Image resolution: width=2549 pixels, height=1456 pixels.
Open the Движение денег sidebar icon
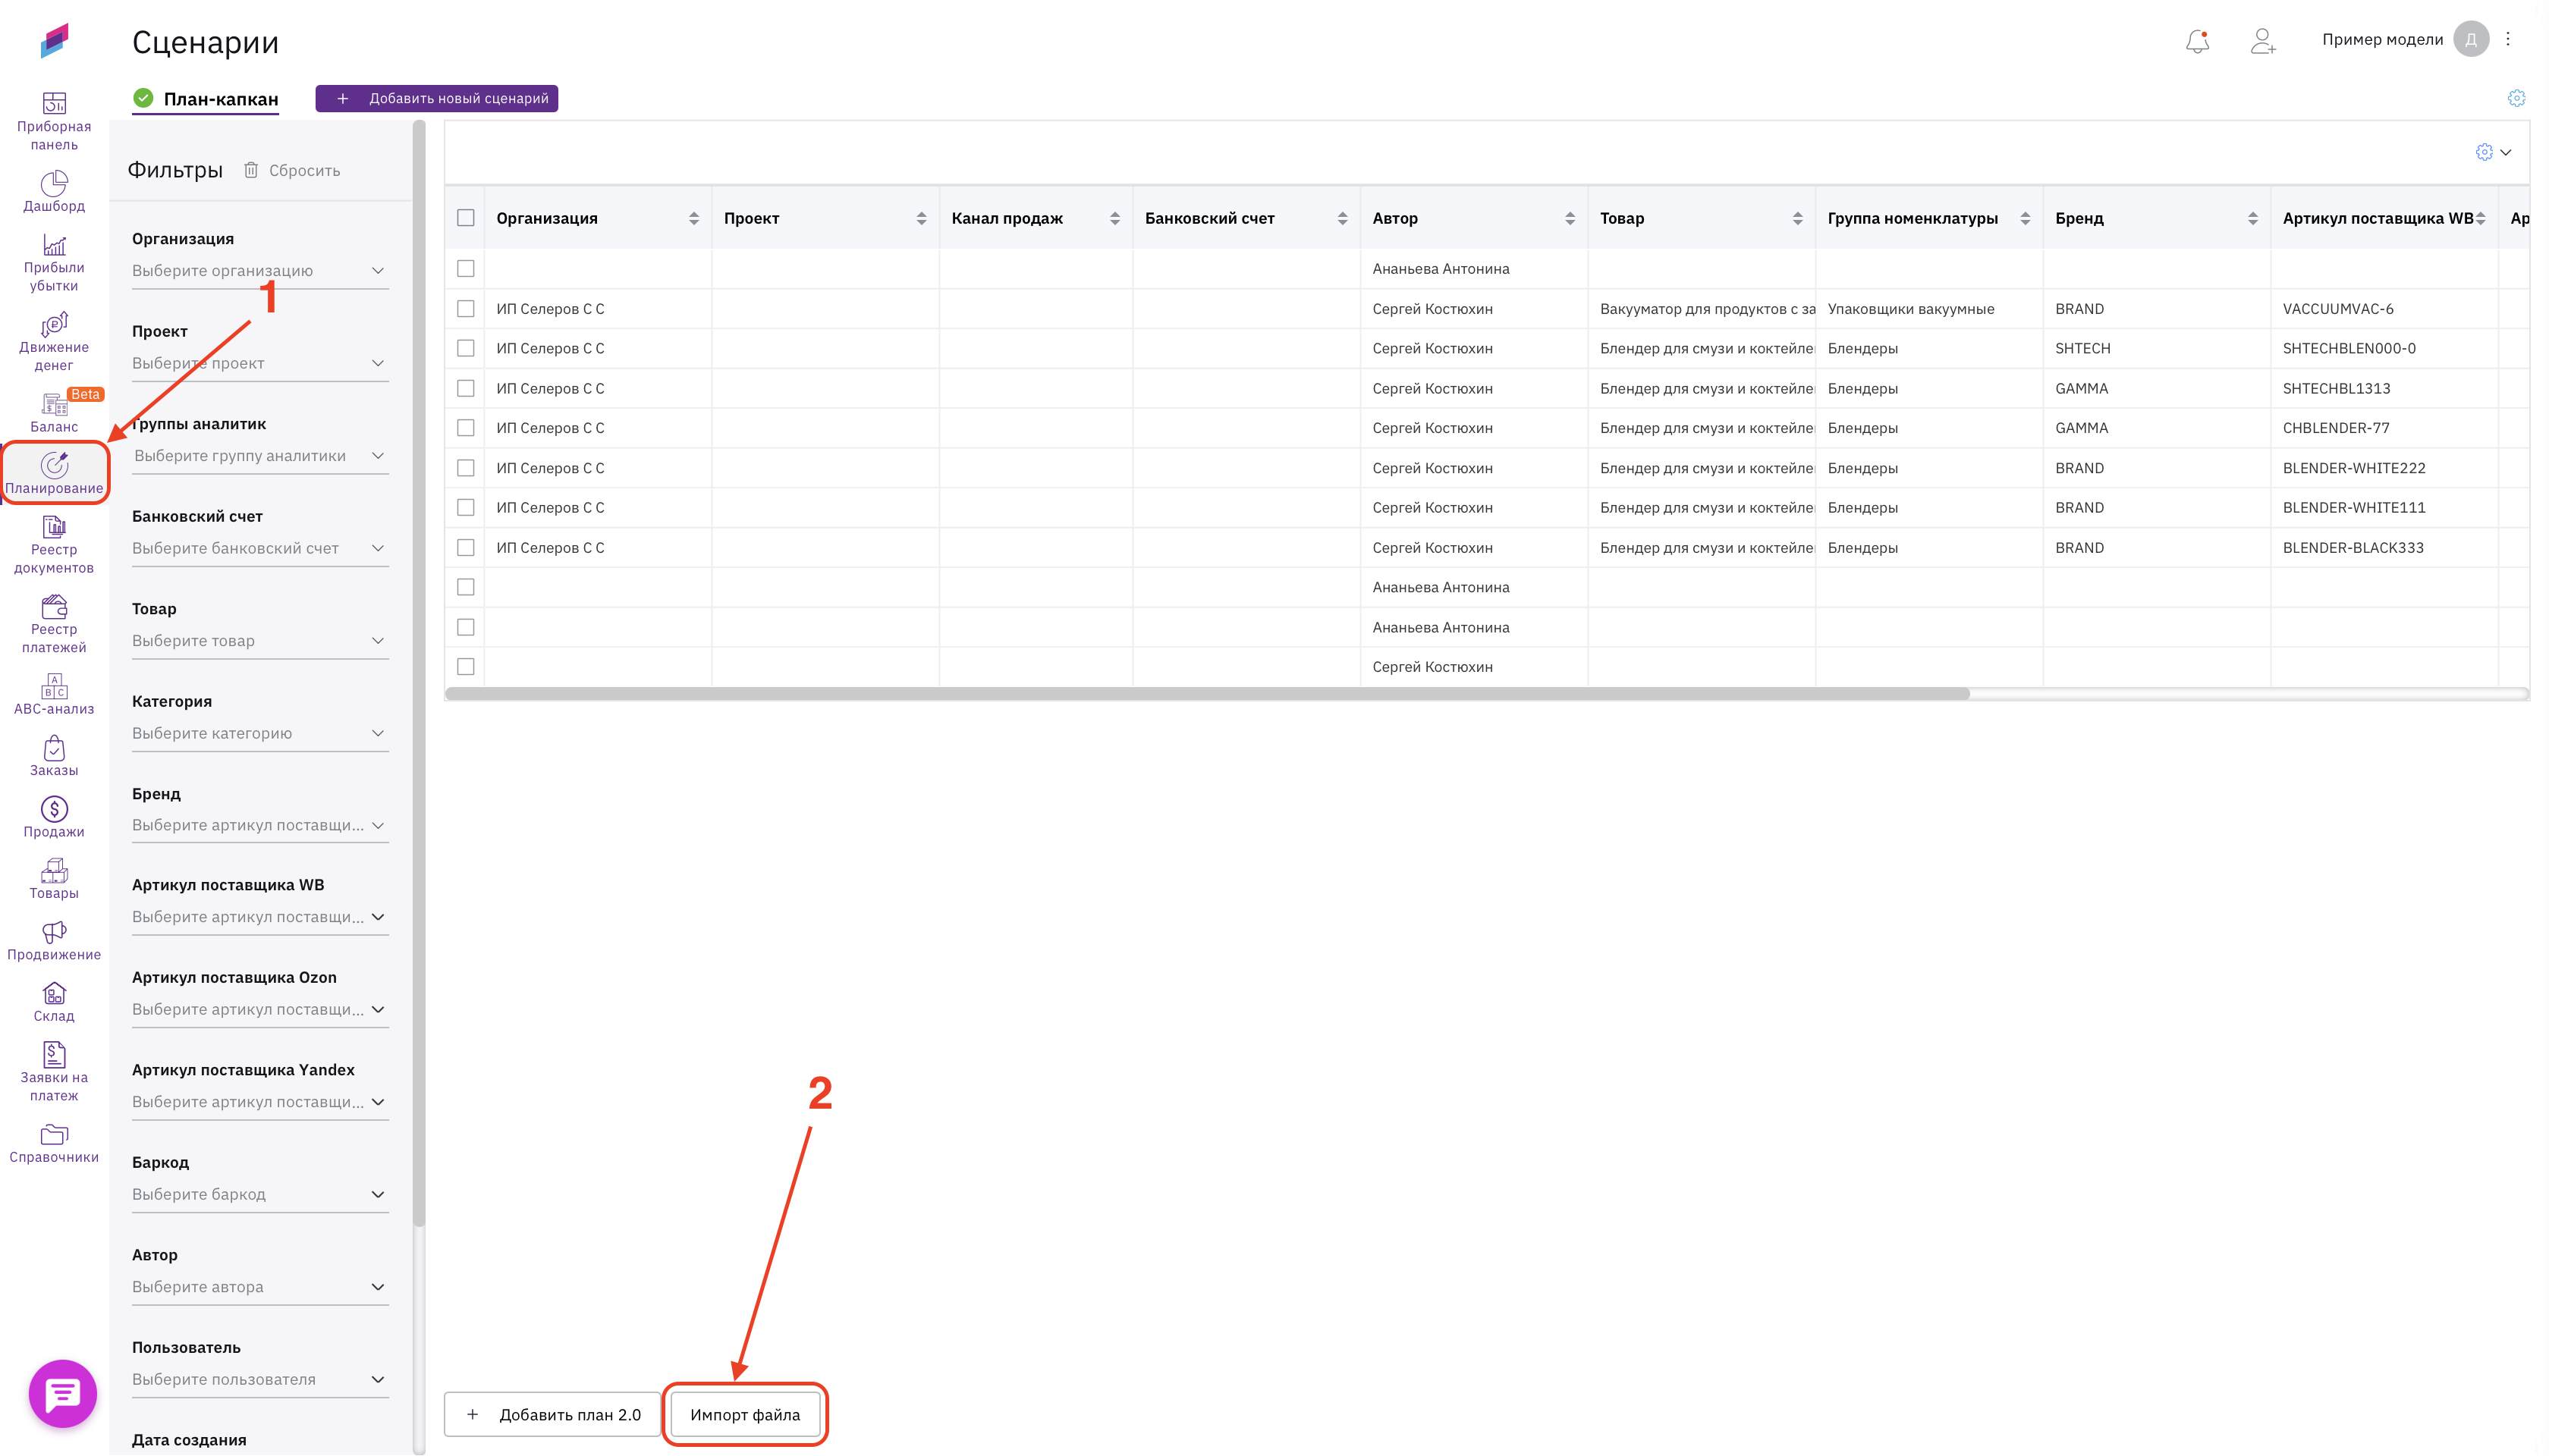[x=54, y=325]
